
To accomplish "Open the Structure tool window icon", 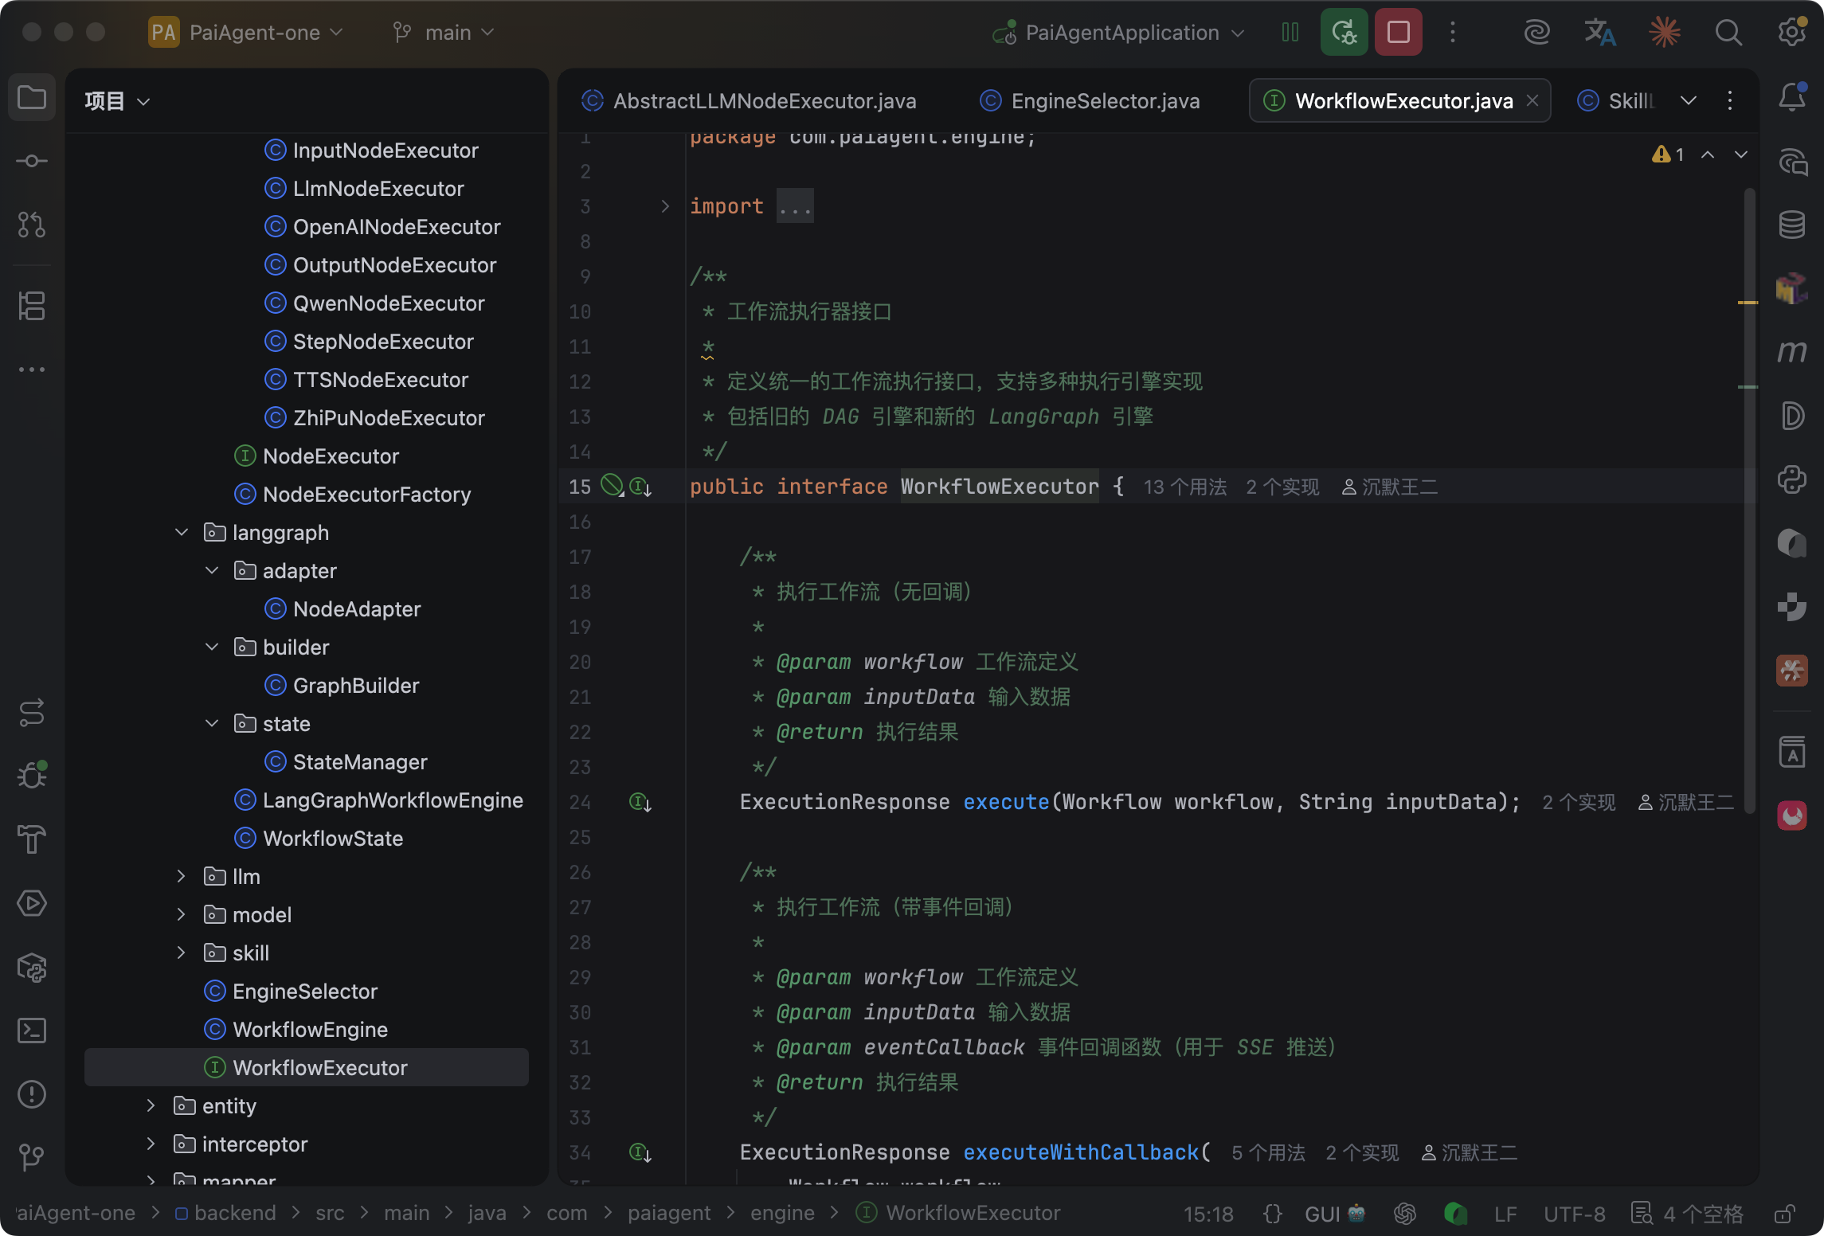I will pyautogui.click(x=32, y=306).
